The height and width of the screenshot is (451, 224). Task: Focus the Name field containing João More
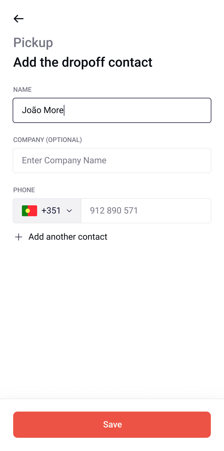(x=112, y=110)
